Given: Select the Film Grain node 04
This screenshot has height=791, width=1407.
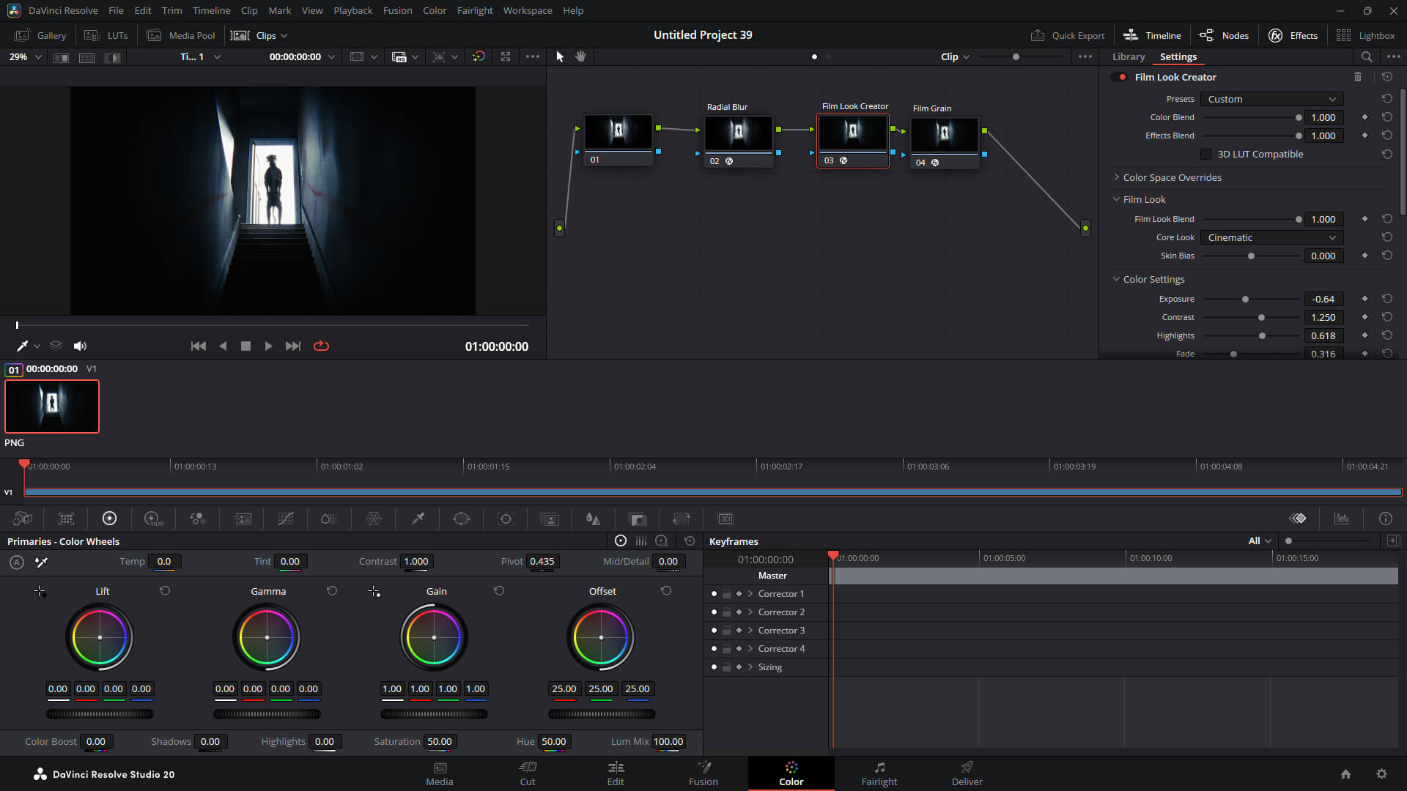Looking at the screenshot, I should coord(944,142).
